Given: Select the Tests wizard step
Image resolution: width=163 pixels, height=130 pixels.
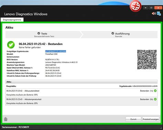Looking at the screenshot, I should (x=44, y=34).
